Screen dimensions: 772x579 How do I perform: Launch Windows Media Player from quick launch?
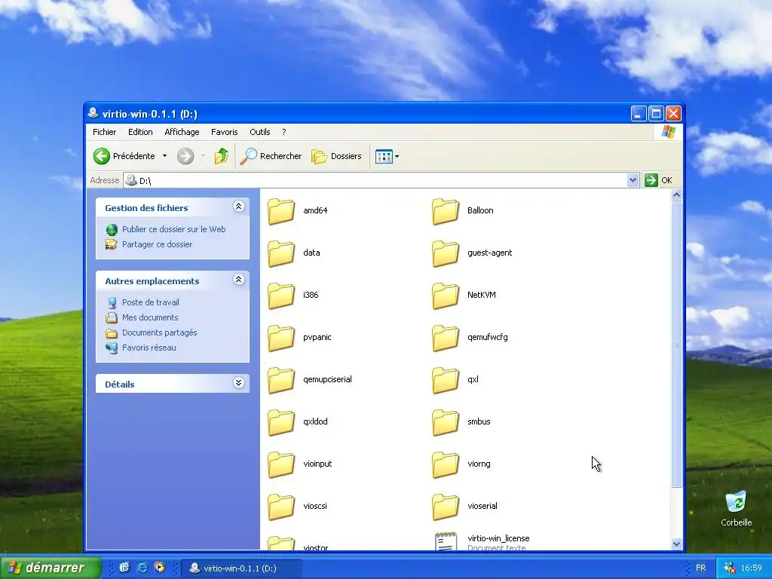click(x=160, y=568)
